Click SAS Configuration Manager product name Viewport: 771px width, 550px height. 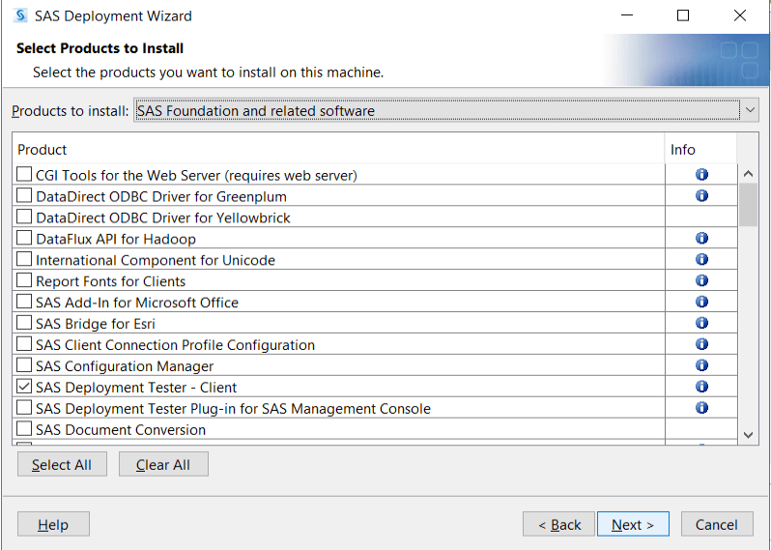click(125, 366)
